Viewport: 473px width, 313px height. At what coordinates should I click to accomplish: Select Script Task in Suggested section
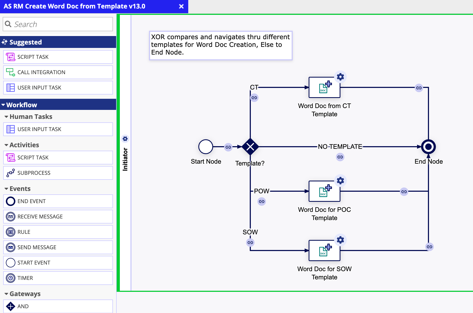58,57
